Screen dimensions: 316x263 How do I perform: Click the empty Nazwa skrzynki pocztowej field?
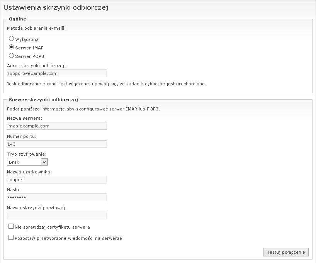[57, 215]
